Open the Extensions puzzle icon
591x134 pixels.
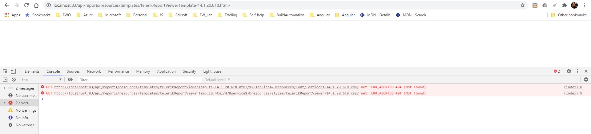[564, 5]
